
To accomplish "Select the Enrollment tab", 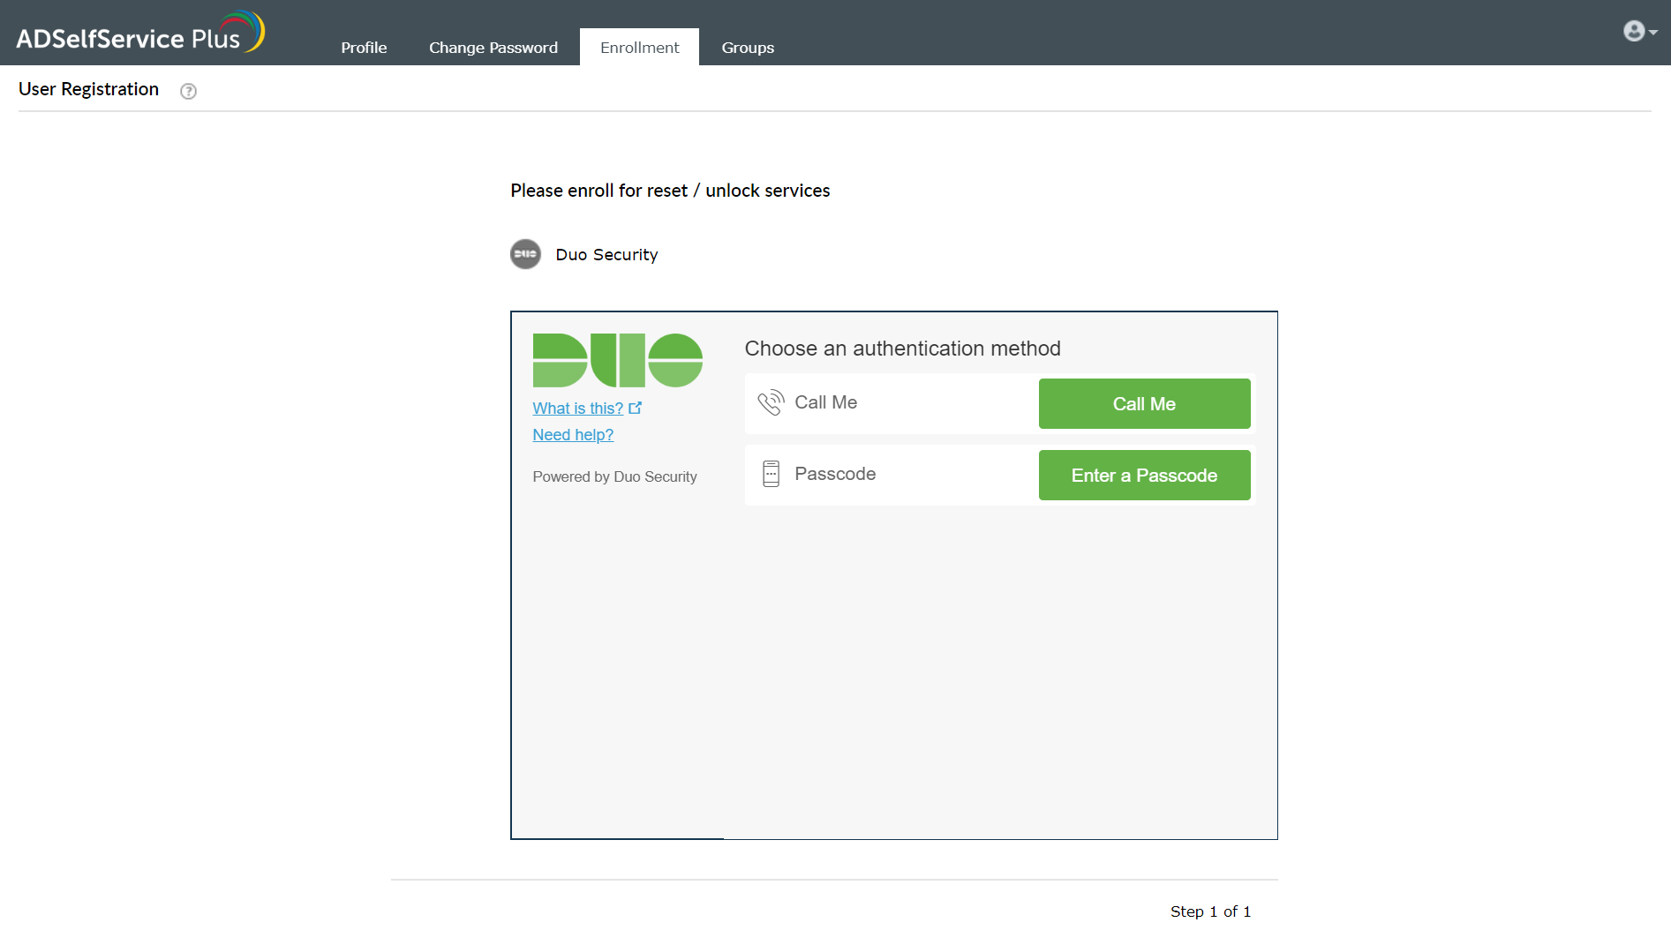I will [x=639, y=48].
